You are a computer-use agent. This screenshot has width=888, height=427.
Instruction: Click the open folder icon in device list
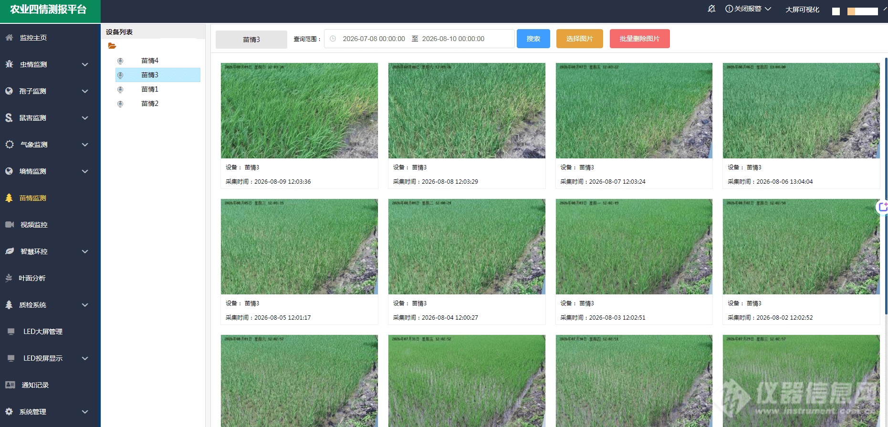tap(112, 46)
